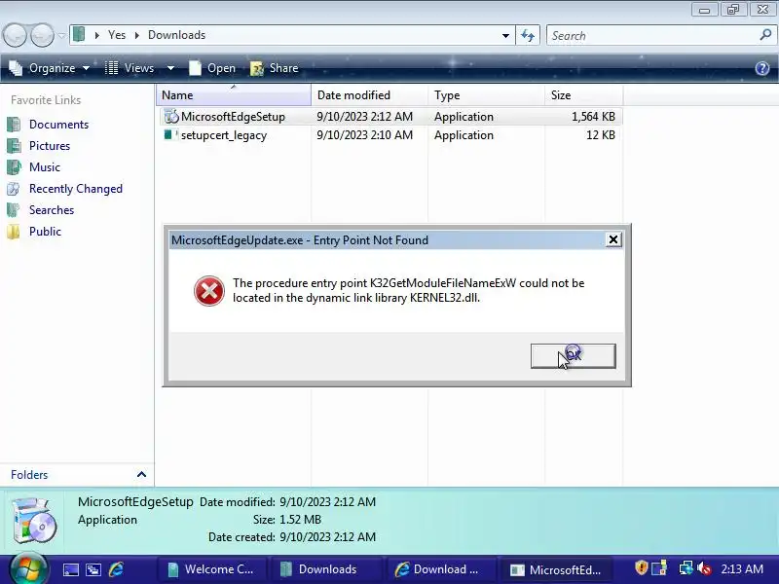Screen dimensions: 779x584
Task: Click into the Search box
Action: [x=652, y=35]
